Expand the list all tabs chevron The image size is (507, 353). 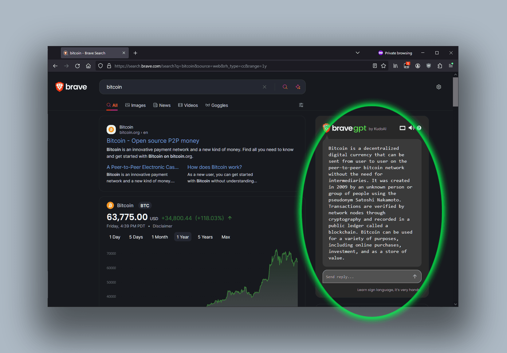pos(358,53)
